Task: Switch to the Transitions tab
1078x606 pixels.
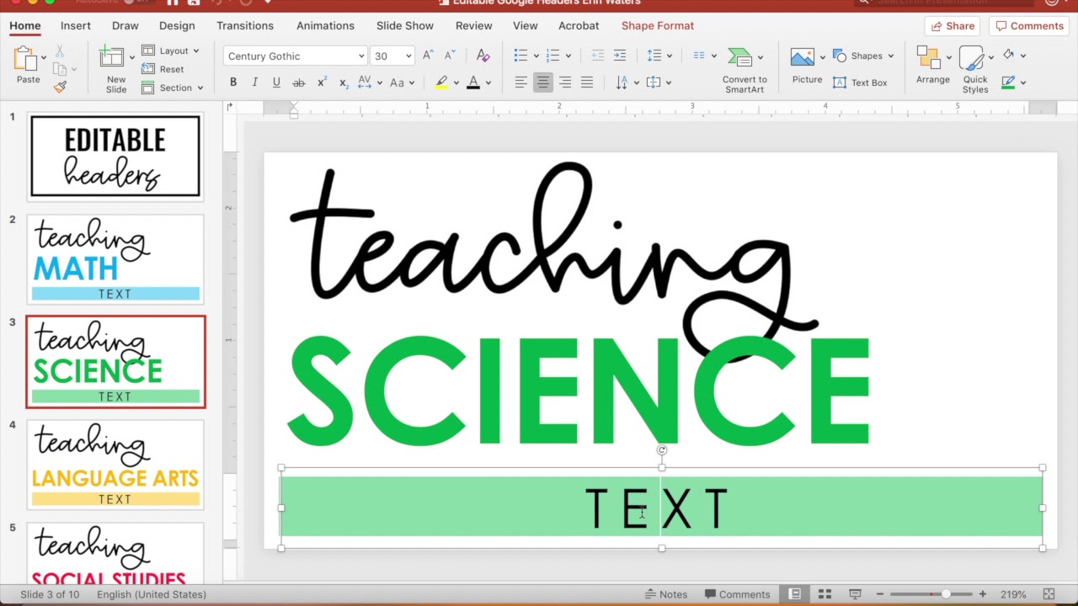Action: pyautogui.click(x=245, y=25)
